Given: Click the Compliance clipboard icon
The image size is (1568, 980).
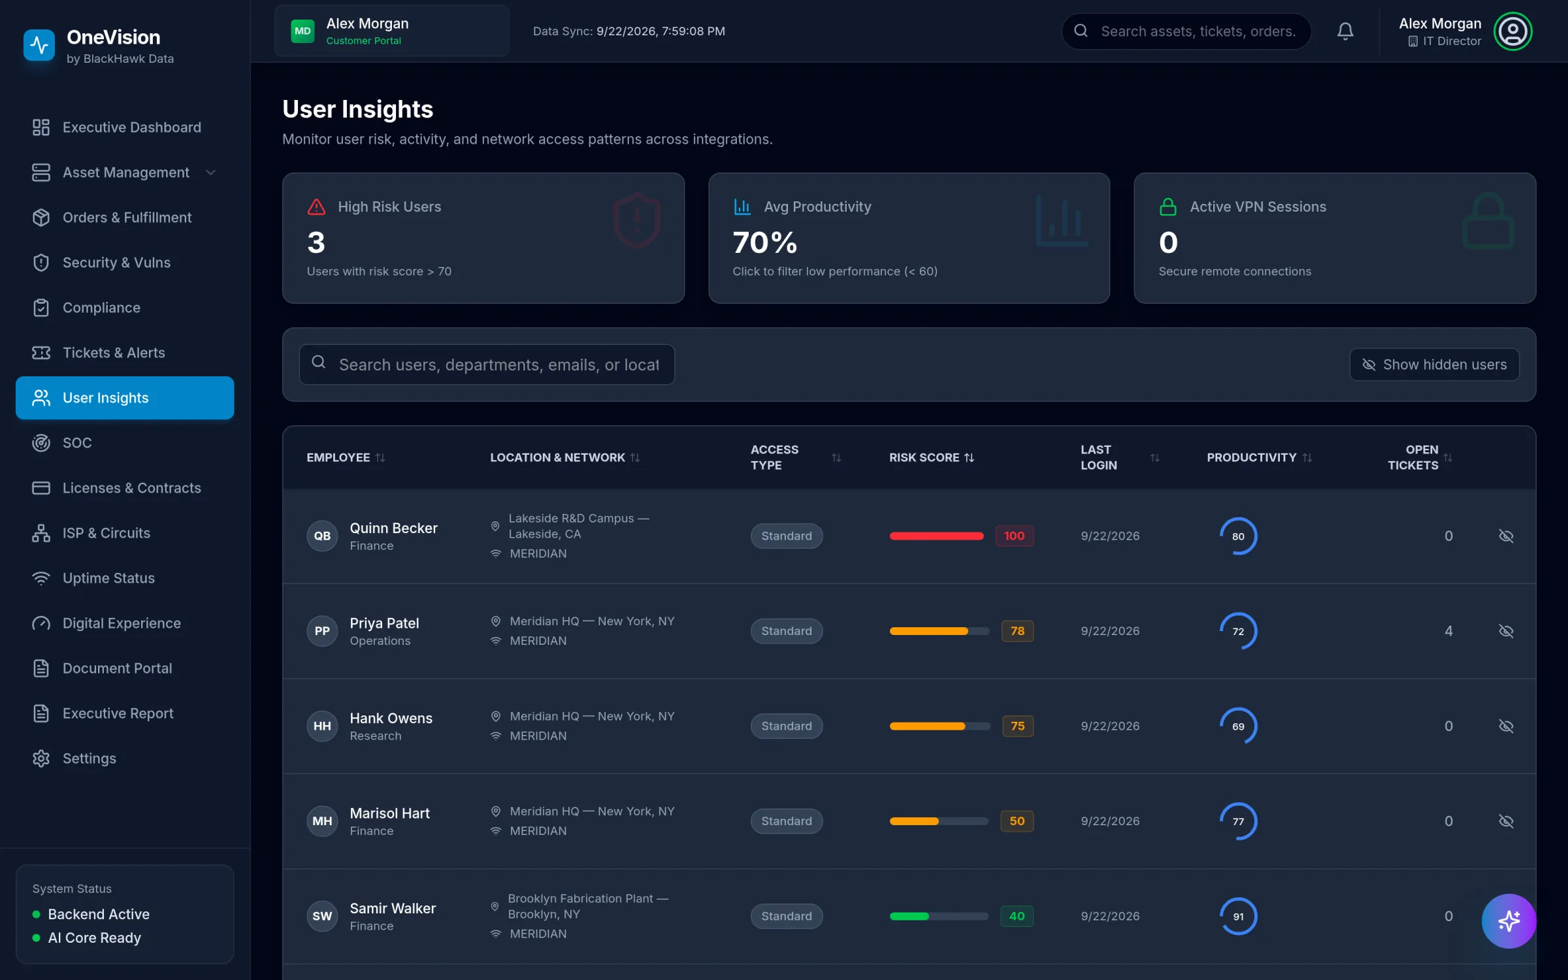Looking at the screenshot, I should pos(41,308).
